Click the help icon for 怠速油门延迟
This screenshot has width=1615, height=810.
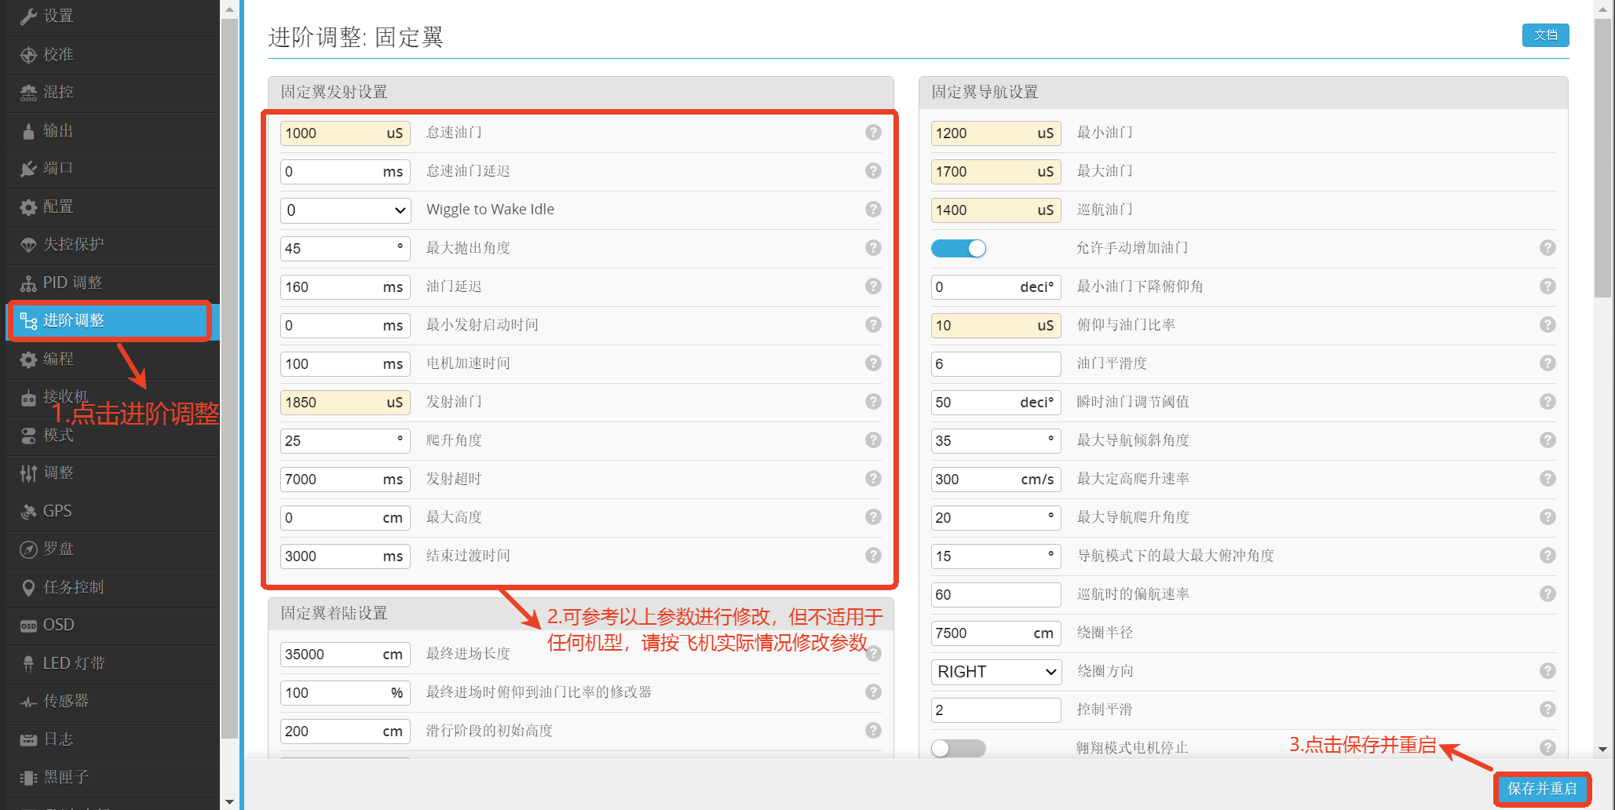873,171
